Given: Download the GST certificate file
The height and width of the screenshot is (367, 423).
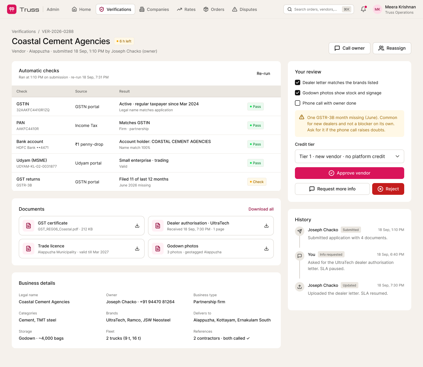Looking at the screenshot, I should tap(137, 226).
